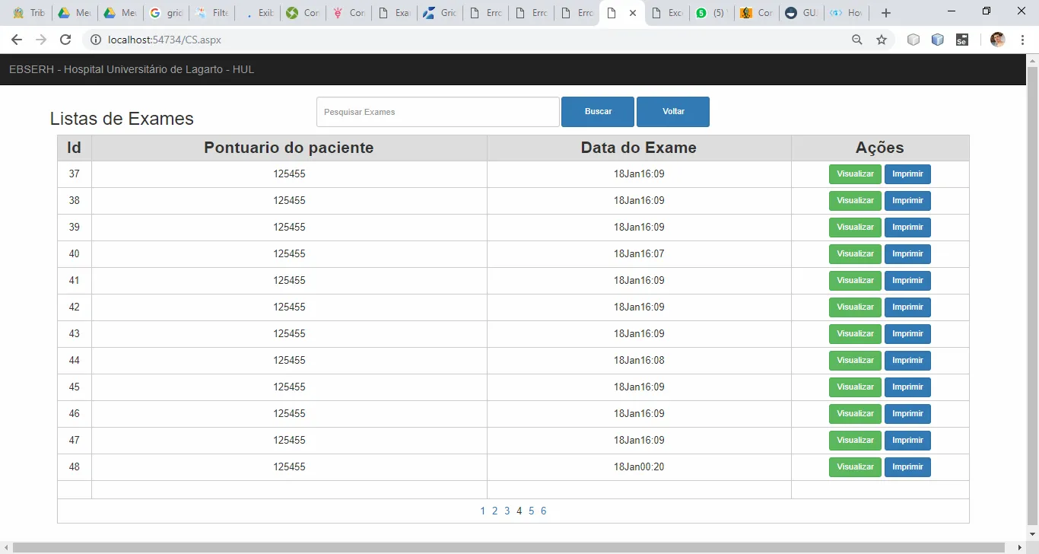The width and height of the screenshot is (1039, 554).
Task: Imprimir the exam with Id 43
Action: (907, 334)
